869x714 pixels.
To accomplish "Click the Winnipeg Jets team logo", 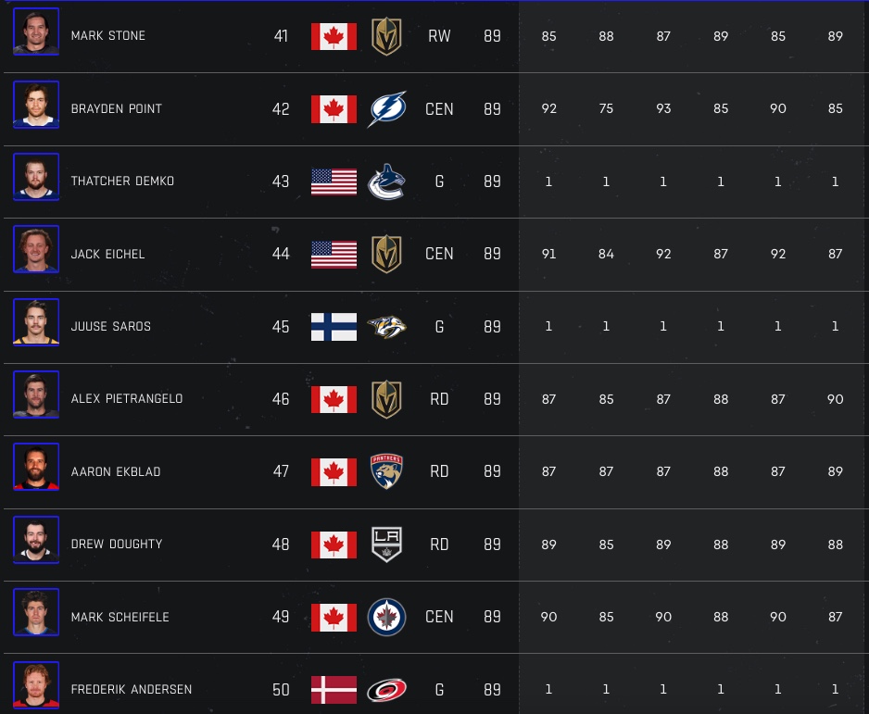I will click(x=386, y=617).
